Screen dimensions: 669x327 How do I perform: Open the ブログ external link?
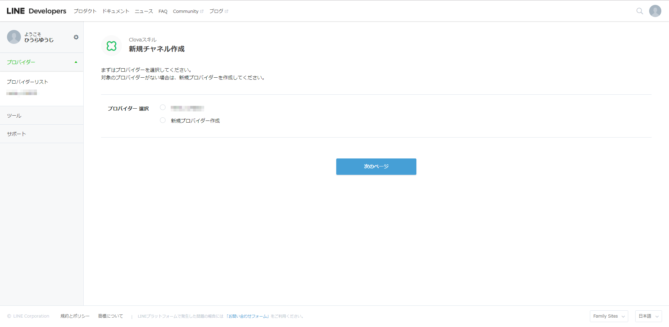click(219, 11)
